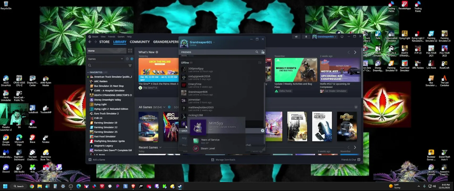Toggle ready-to-play filter beside All Games

pos(169,107)
